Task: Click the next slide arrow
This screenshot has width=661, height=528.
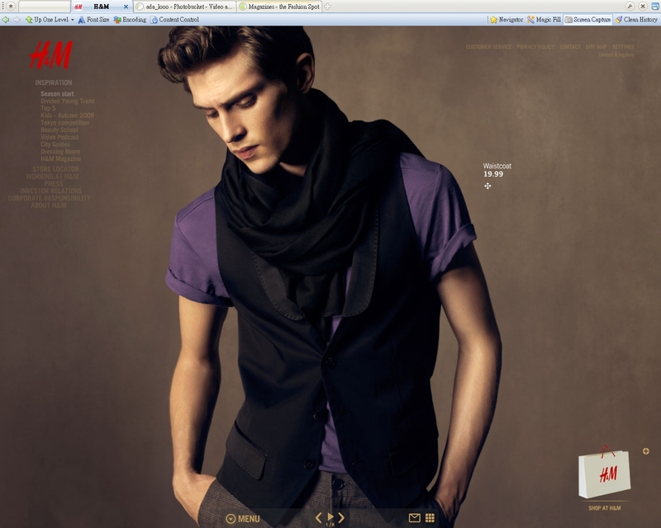Action: [341, 517]
